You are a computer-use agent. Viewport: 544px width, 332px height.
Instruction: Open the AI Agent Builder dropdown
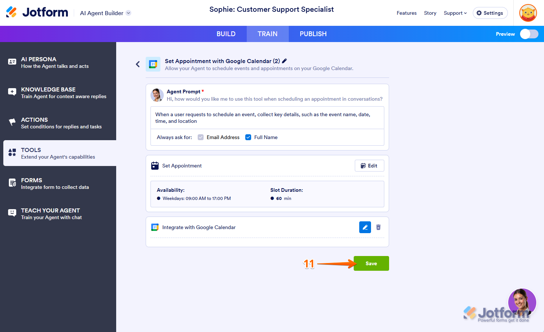105,13
